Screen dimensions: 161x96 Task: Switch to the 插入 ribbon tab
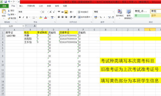[21, 6]
